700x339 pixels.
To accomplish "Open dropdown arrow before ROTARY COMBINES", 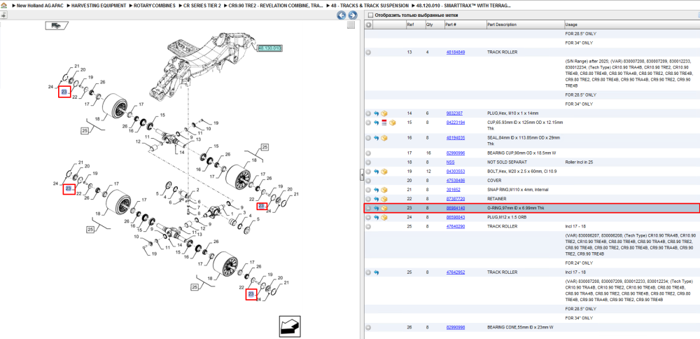I will coord(130,6).
